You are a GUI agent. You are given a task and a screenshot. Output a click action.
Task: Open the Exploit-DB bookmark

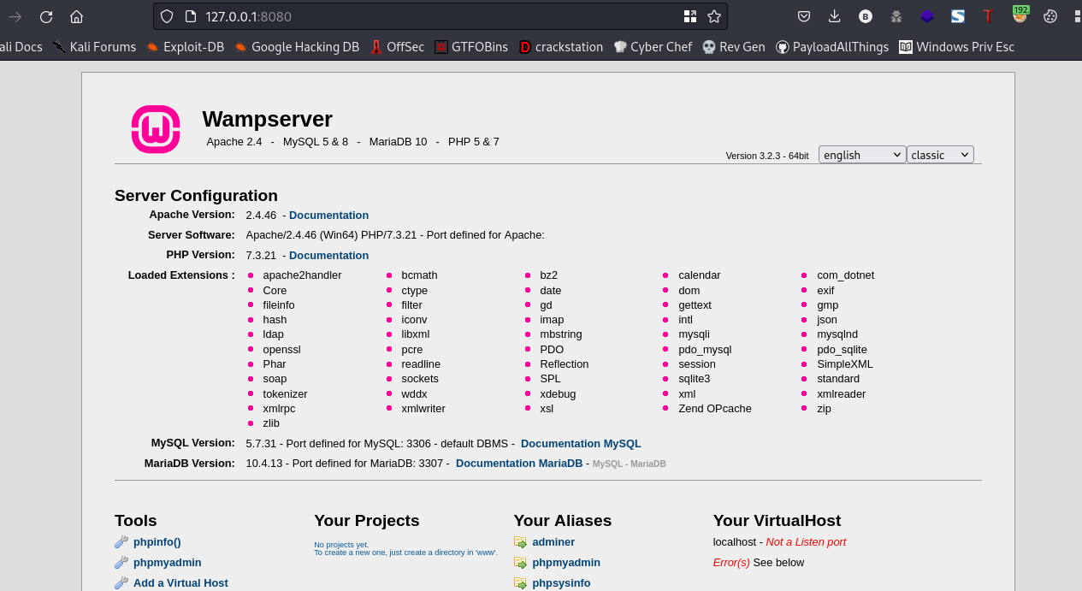(185, 47)
